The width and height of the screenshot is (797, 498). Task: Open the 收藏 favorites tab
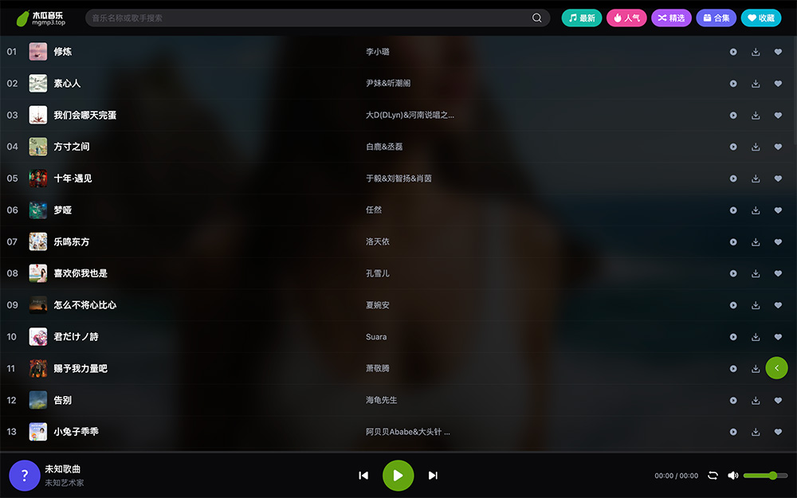pyautogui.click(x=761, y=18)
